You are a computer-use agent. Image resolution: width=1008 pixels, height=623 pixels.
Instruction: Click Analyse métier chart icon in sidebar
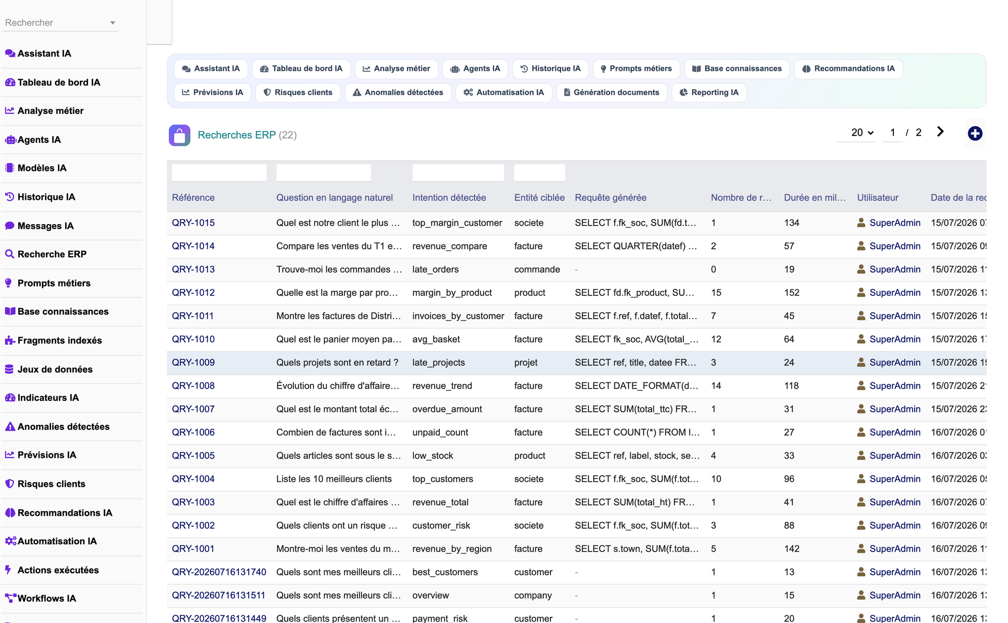click(x=10, y=111)
